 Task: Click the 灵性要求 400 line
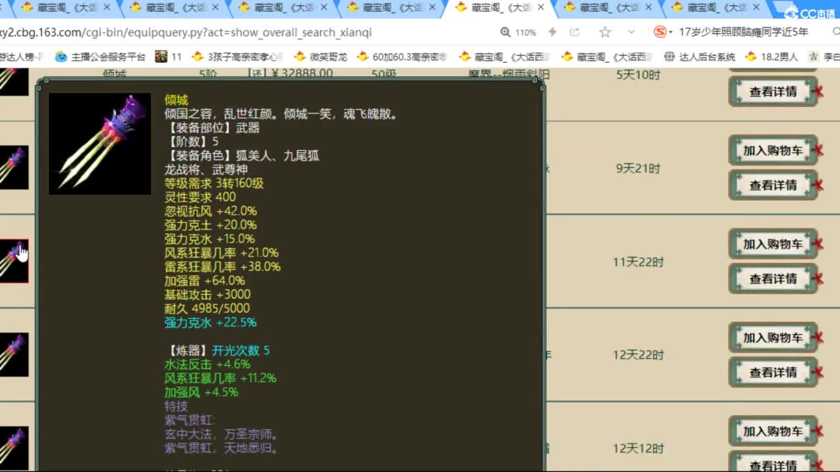coord(200,197)
